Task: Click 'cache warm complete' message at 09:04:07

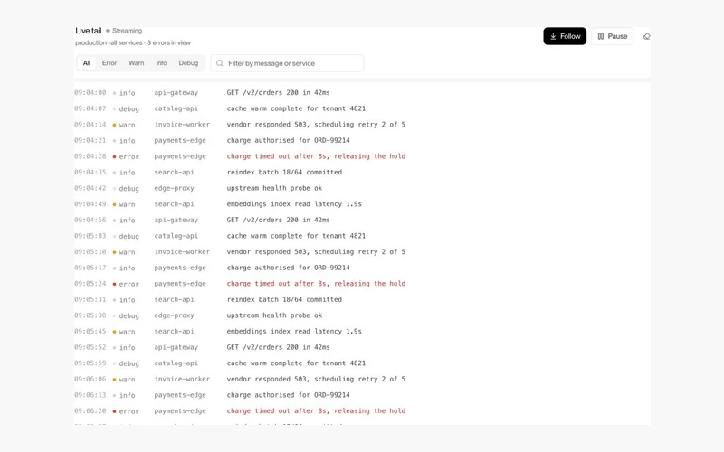Action: point(296,108)
